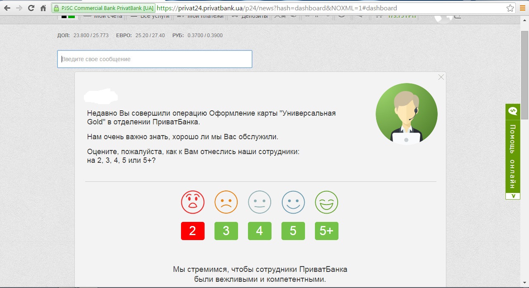Rate the service with the 3 button
Viewport: 529px width, 288px height.
point(226,231)
